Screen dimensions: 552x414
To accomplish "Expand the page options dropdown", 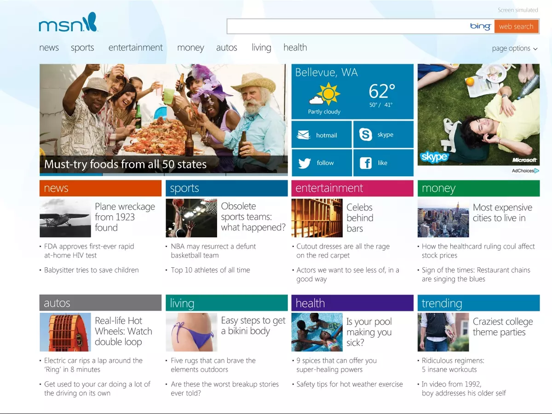I will point(514,48).
